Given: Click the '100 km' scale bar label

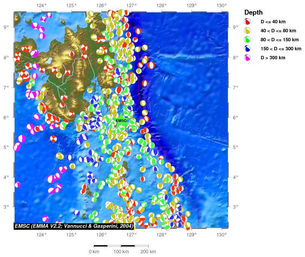Looking at the screenshot, I should (121, 252).
